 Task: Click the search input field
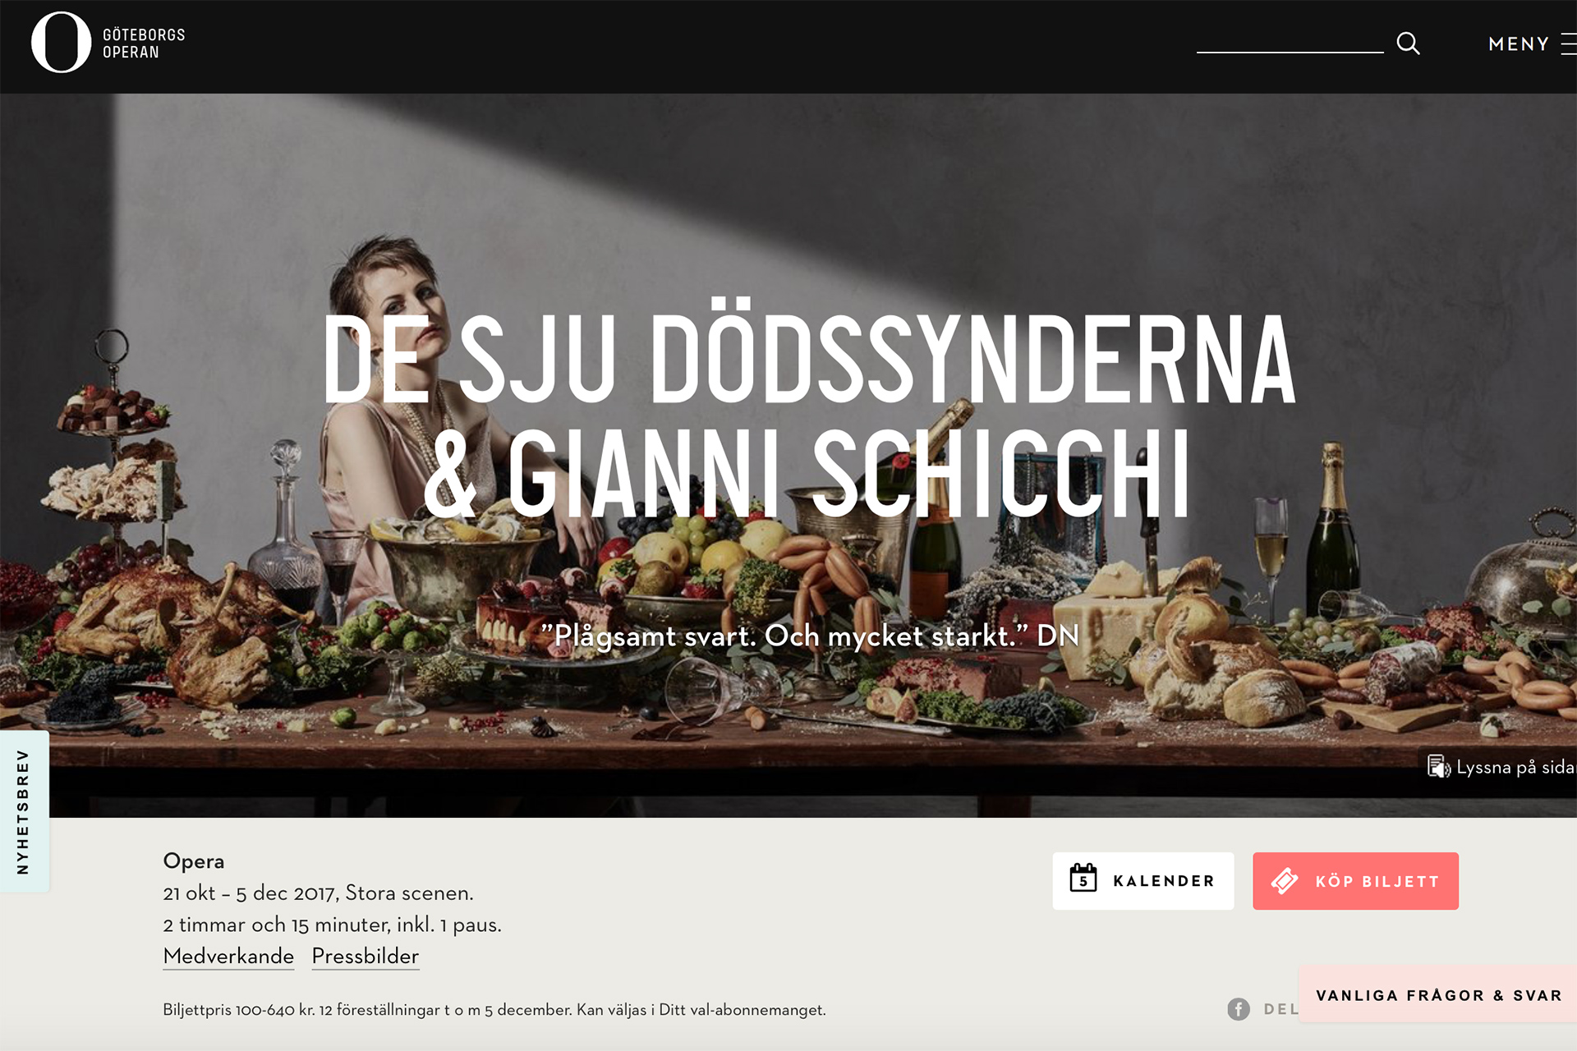[x=1290, y=41]
